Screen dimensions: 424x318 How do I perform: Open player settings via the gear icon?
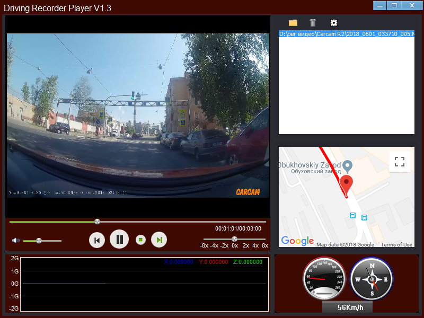pyautogui.click(x=333, y=23)
